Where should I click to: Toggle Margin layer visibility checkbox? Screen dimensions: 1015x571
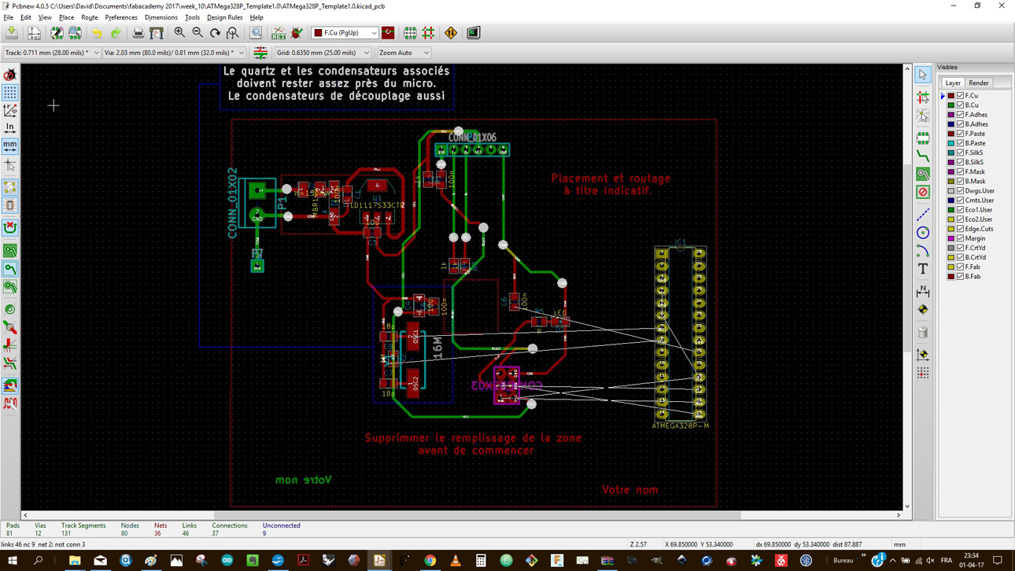coord(961,238)
